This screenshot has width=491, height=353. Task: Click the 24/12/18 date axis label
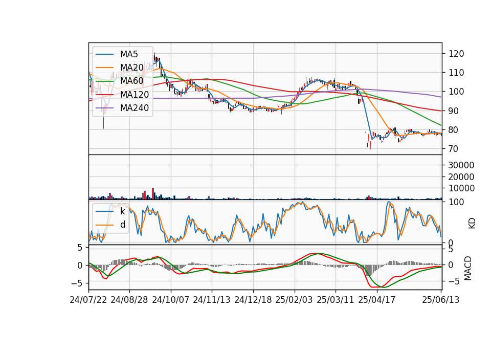[253, 300]
